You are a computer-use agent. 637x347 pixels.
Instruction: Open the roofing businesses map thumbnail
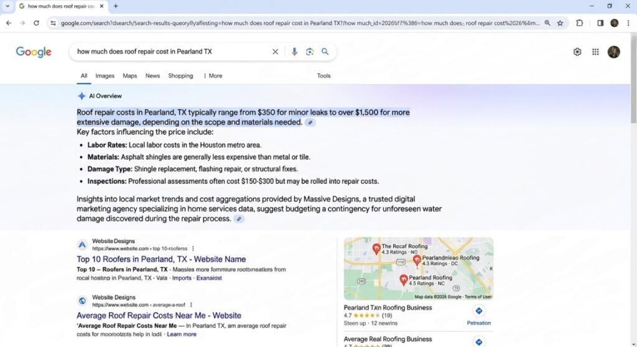419,269
